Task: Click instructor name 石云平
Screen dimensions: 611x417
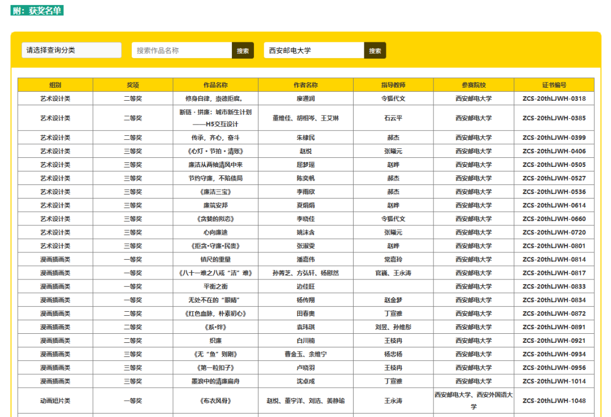Action: [x=393, y=118]
